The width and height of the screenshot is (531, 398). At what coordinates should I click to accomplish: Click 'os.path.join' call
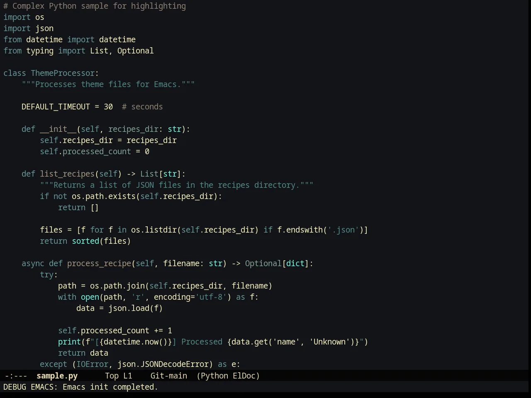coord(117,286)
